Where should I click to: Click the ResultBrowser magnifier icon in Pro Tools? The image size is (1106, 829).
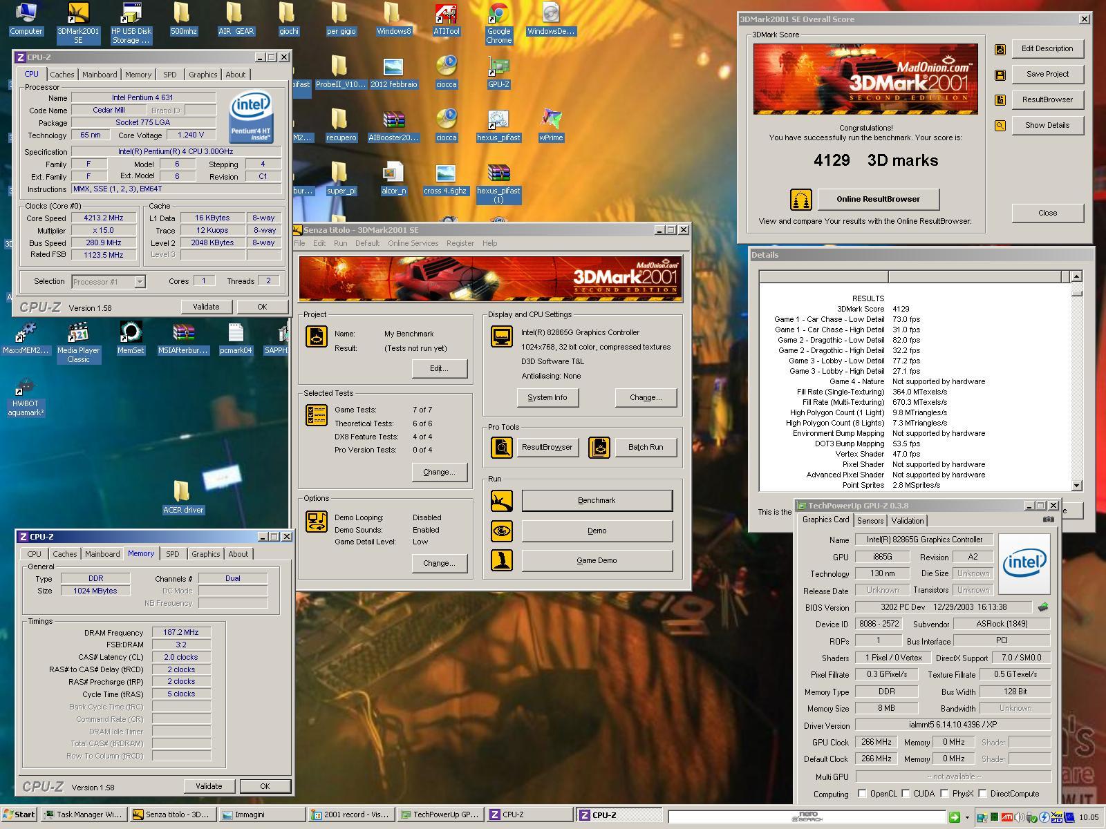(x=502, y=447)
